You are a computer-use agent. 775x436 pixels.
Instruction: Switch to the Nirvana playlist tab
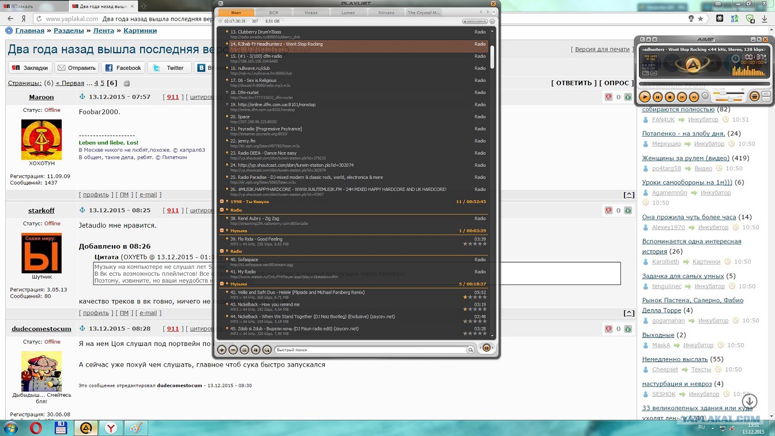click(386, 13)
